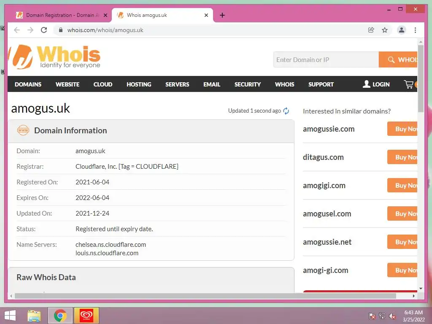Click the Whois logo
The height and width of the screenshot is (324, 432).
point(55,57)
